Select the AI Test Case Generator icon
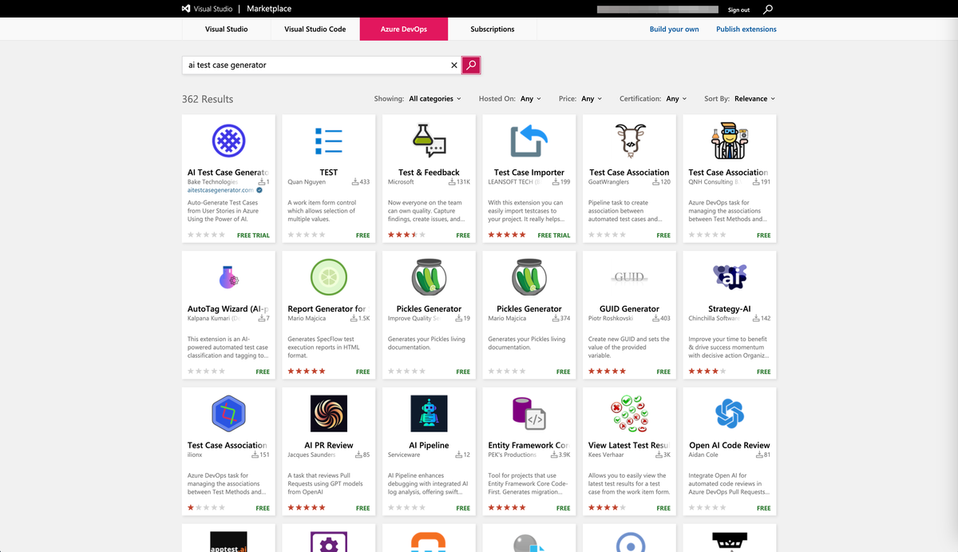Screen dimensions: 958x552 pyautogui.click(x=228, y=141)
